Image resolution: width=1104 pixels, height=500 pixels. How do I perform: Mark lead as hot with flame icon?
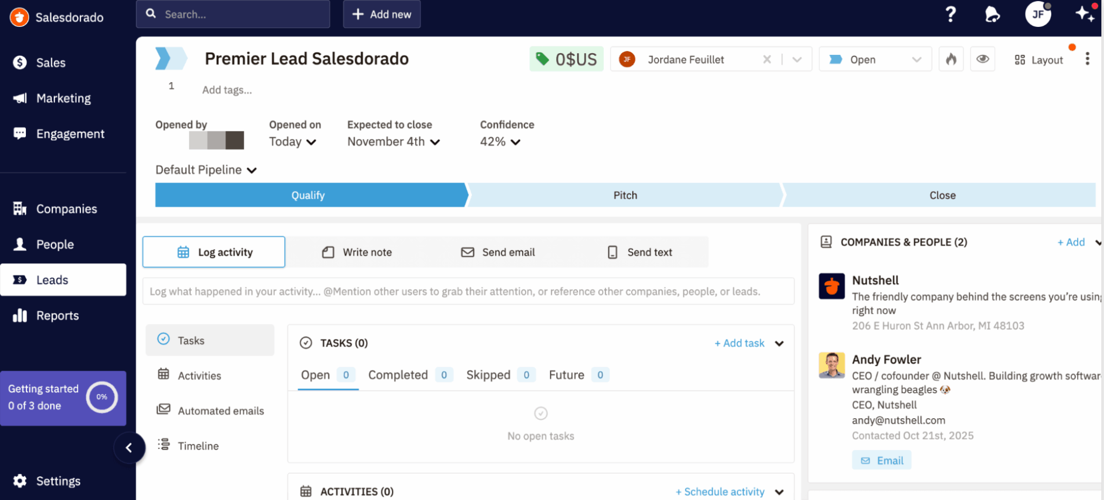951,59
